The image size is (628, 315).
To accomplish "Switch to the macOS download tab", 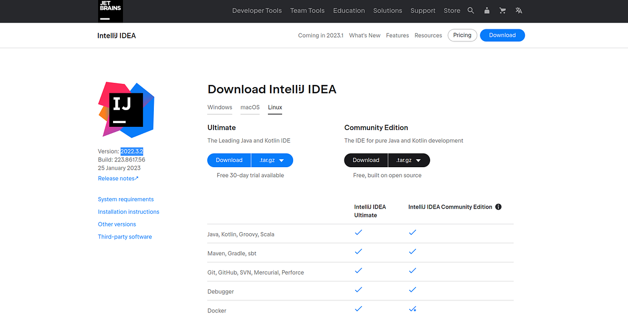I will point(250,107).
